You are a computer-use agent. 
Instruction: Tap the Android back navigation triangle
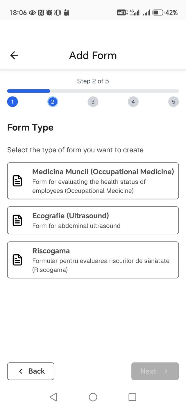point(53,397)
